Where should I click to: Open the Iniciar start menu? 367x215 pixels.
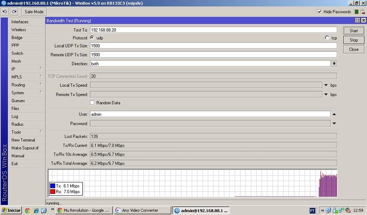11,210
